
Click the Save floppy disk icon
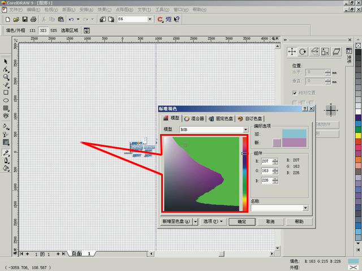click(x=25, y=19)
